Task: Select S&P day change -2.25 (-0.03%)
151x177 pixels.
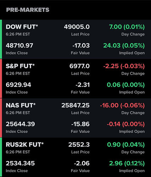Action: click(124, 66)
